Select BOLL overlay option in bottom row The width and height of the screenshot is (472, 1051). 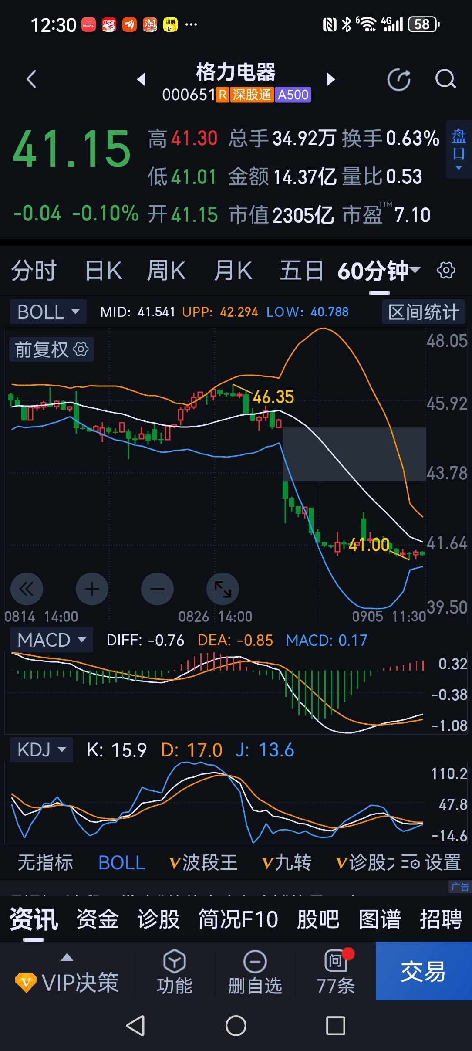click(122, 862)
